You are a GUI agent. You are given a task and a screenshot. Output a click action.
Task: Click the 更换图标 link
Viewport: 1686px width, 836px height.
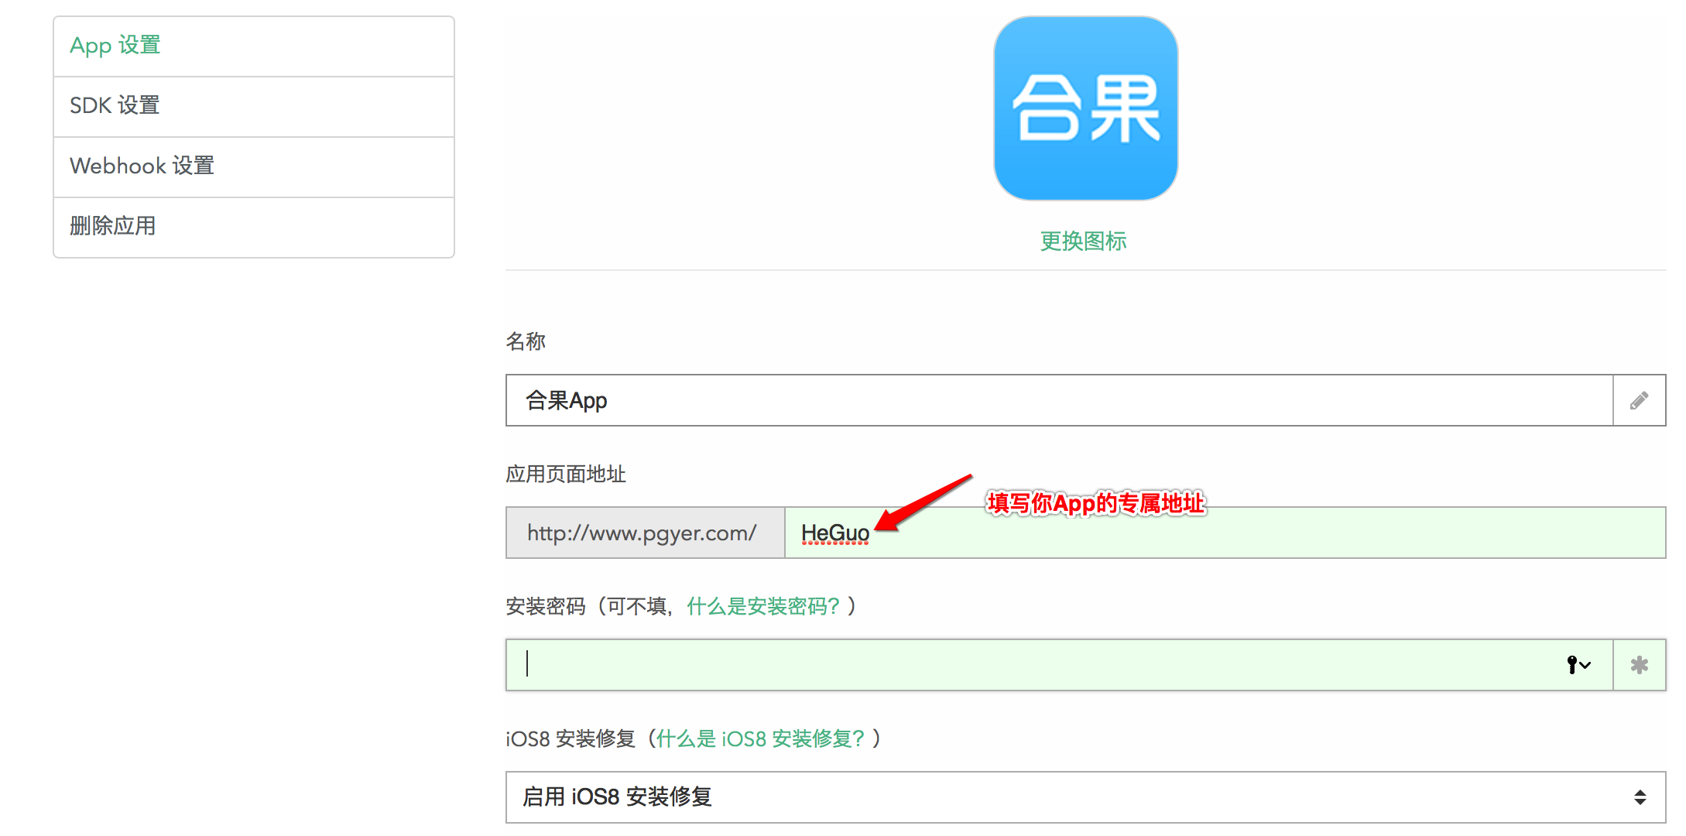click(x=1083, y=241)
